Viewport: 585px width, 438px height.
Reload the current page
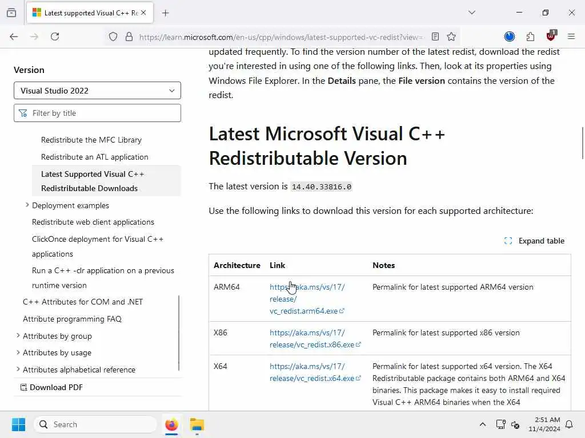coord(55,36)
